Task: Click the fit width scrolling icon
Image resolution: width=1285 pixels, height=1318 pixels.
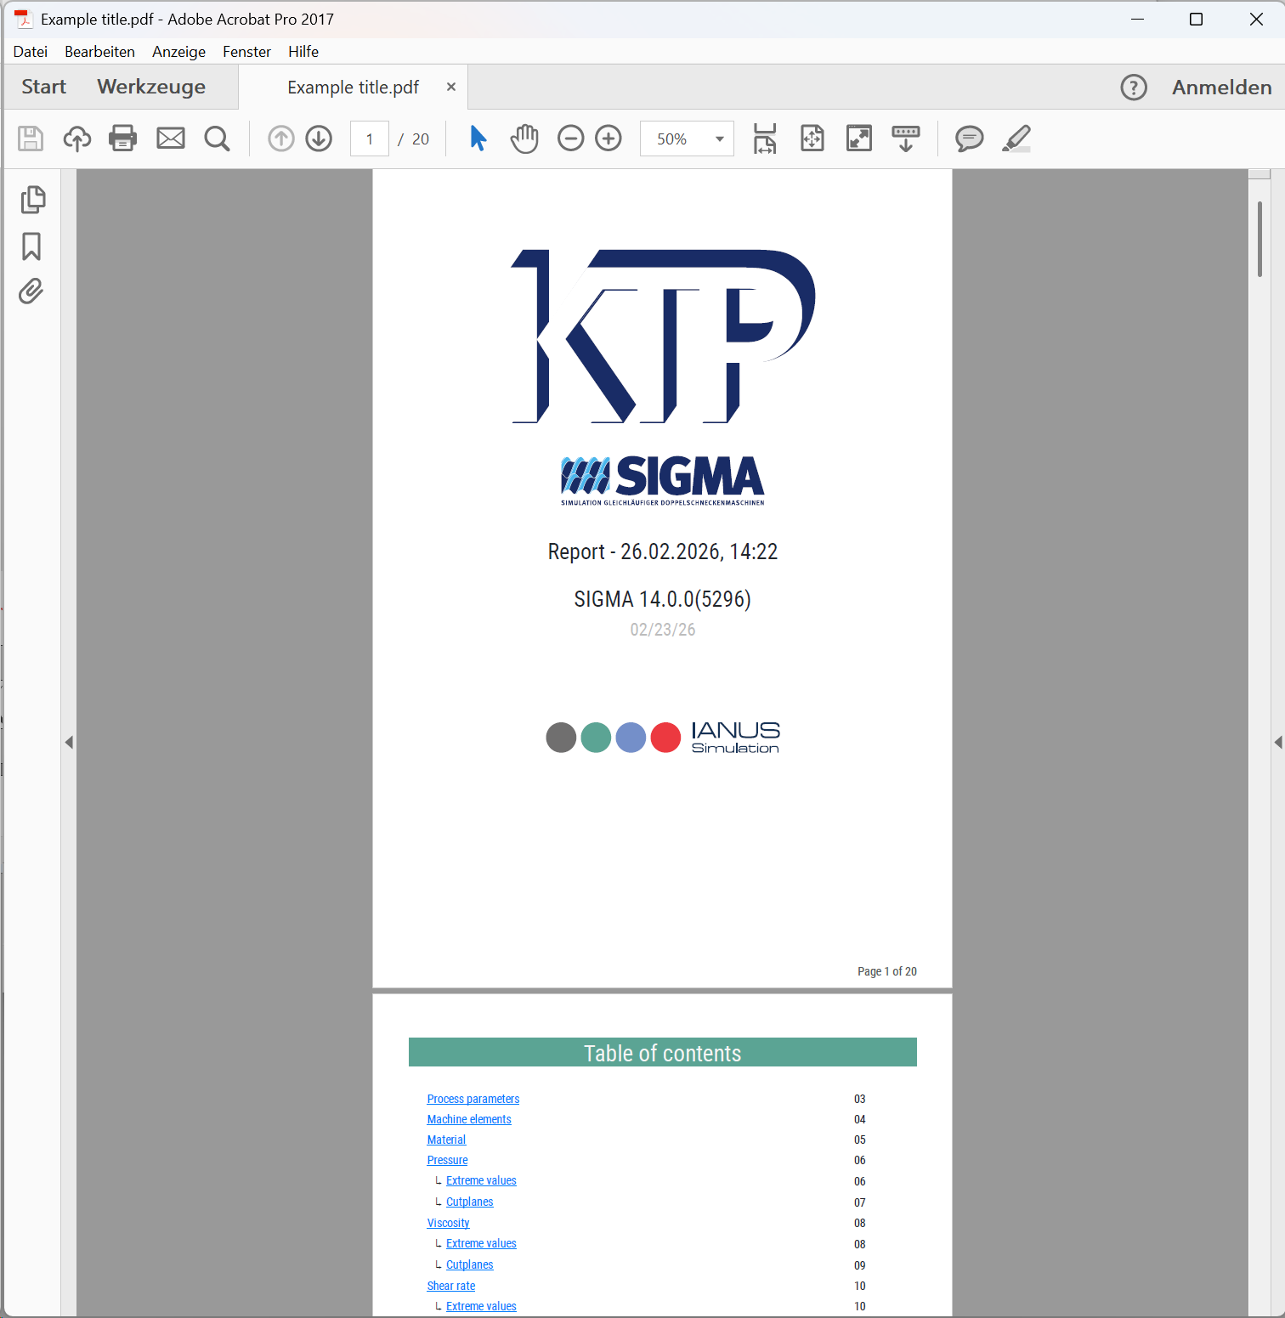Action: (765, 139)
